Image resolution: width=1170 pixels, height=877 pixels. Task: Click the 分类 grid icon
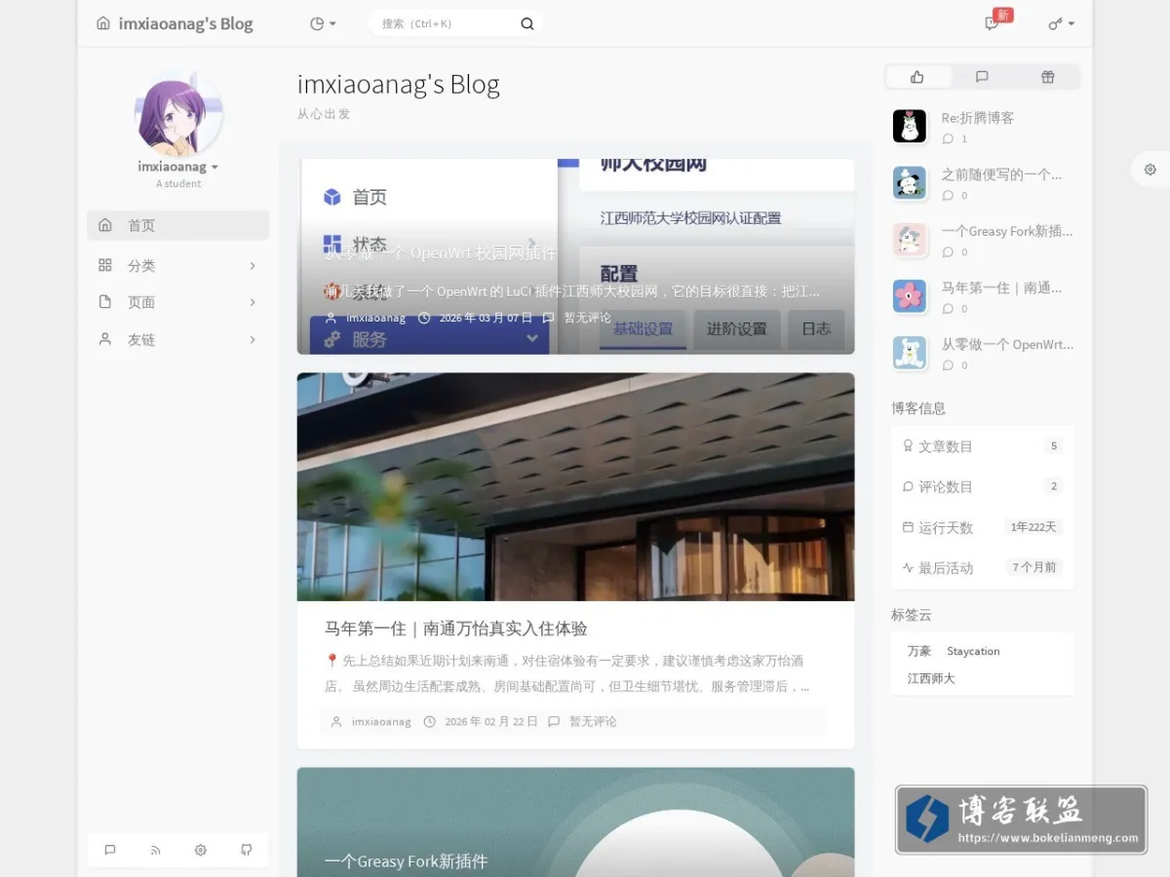[105, 265]
